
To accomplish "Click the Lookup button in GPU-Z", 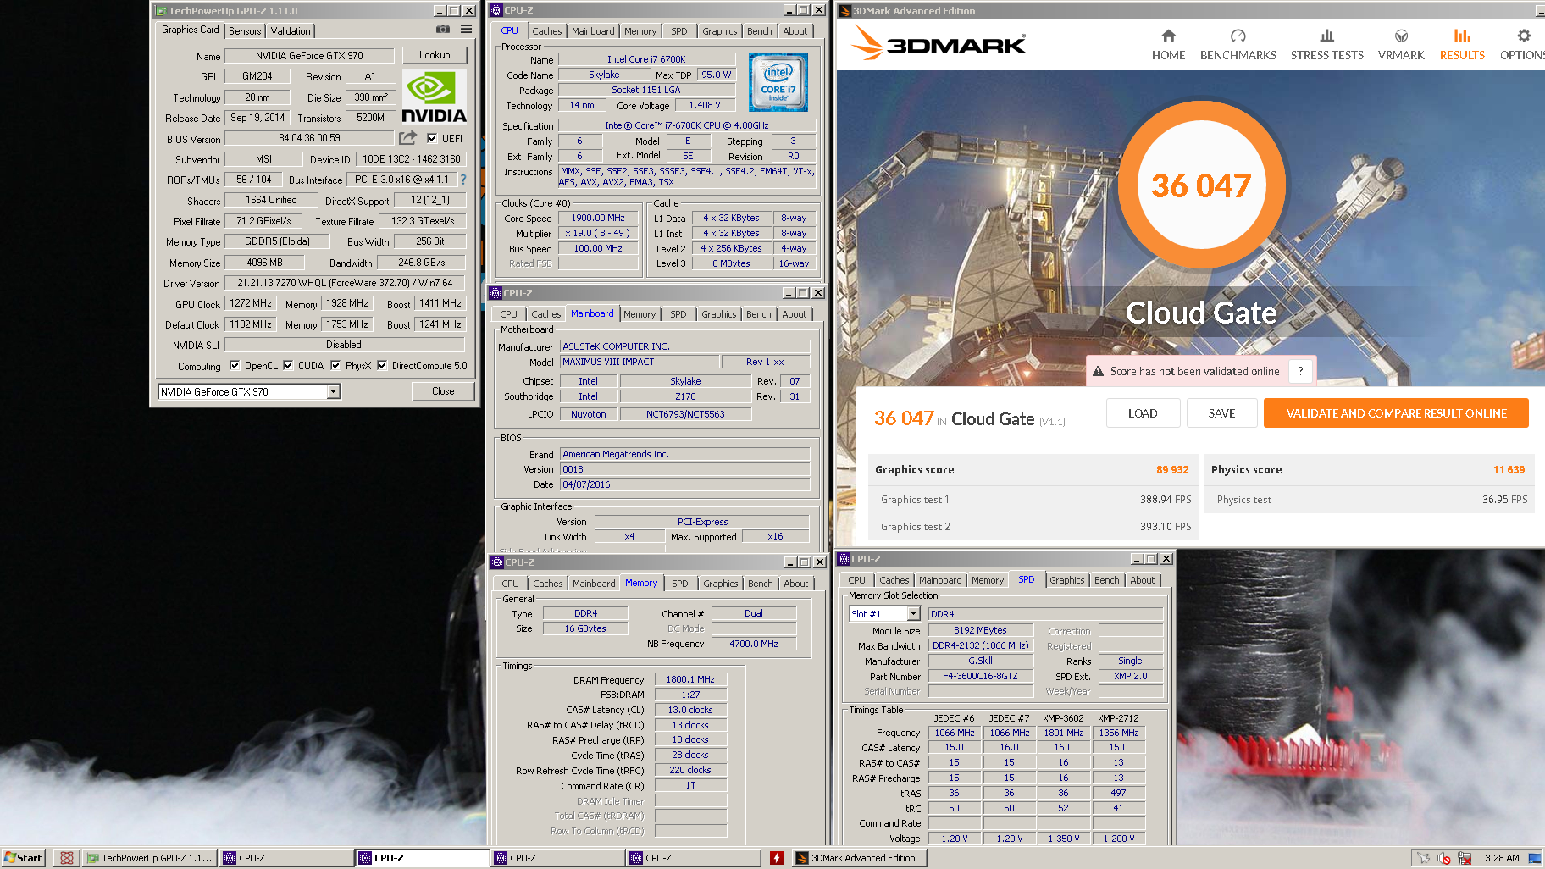I will 435,55.
